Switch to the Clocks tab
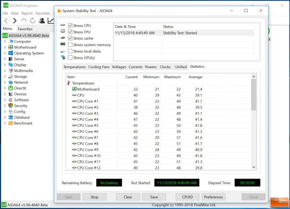Screen dimensions: 290x209 click(165, 67)
